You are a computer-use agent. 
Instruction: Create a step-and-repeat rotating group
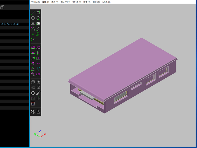click(33, 93)
